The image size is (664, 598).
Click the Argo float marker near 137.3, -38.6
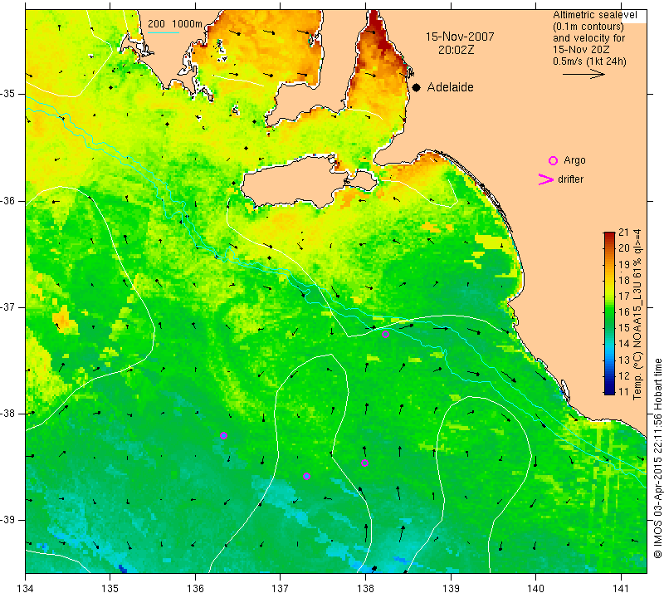pyautogui.click(x=306, y=477)
